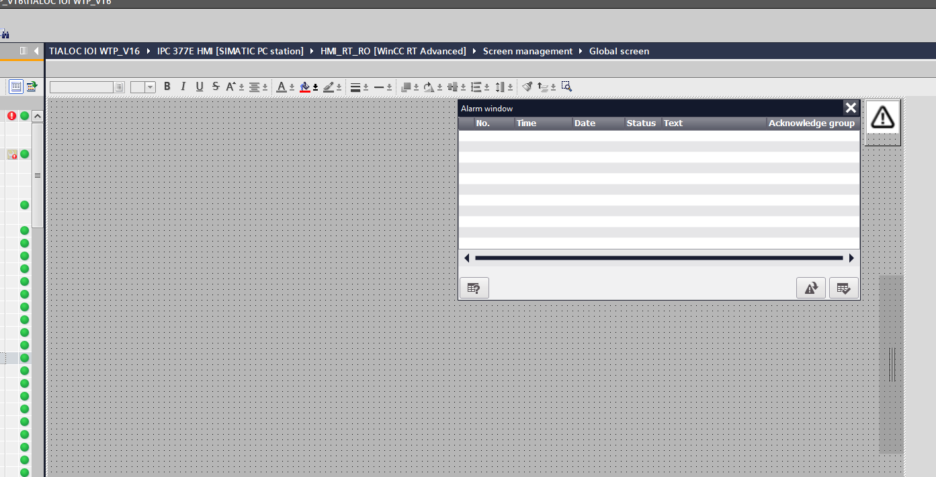Click Global screen breadcrumb
The height and width of the screenshot is (477, 936).
[x=619, y=51]
